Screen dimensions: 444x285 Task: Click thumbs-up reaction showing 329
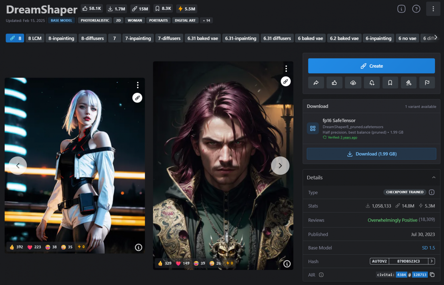tap(165, 263)
